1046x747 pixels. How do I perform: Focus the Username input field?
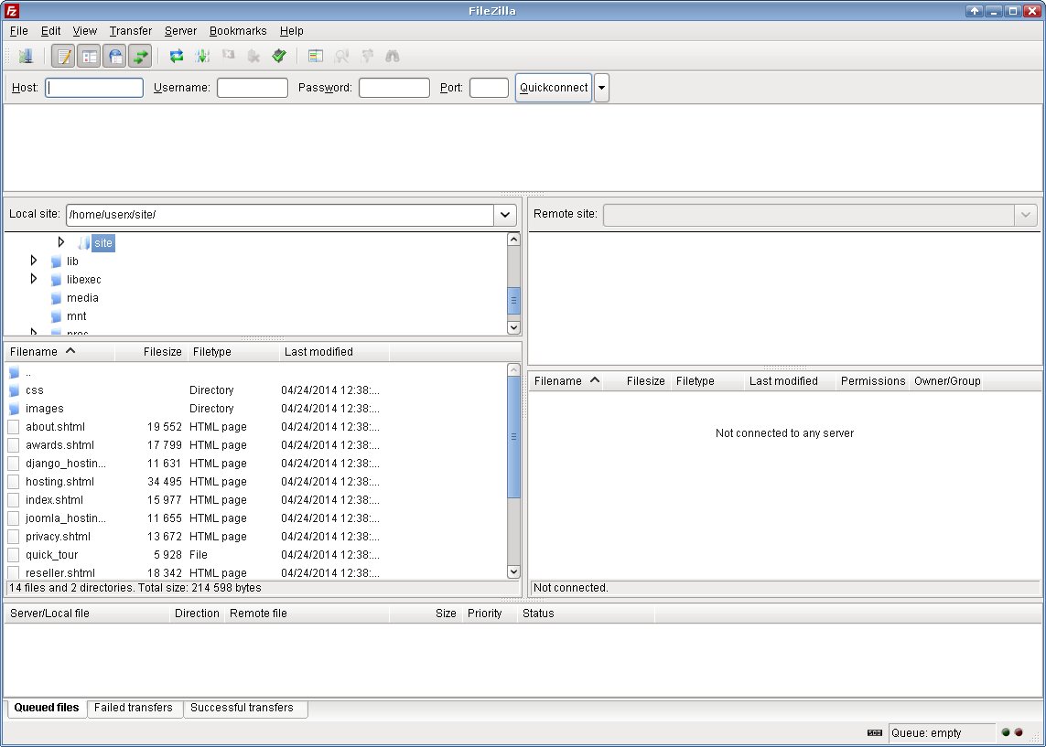click(253, 88)
